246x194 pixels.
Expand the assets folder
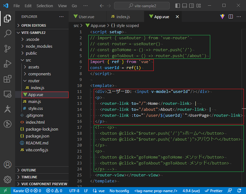pos(42,67)
